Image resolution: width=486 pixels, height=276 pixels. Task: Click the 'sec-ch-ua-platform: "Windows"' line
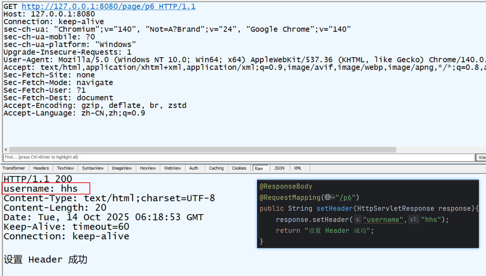click(x=70, y=44)
